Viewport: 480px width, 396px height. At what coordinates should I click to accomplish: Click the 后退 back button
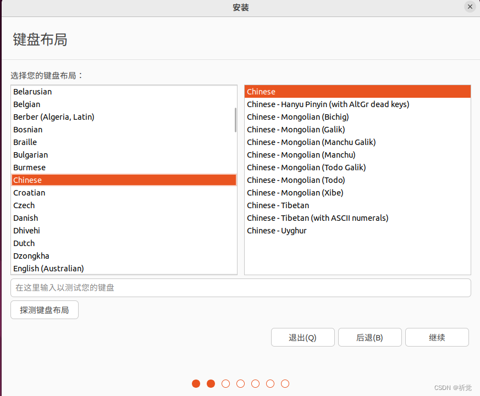click(369, 337)
